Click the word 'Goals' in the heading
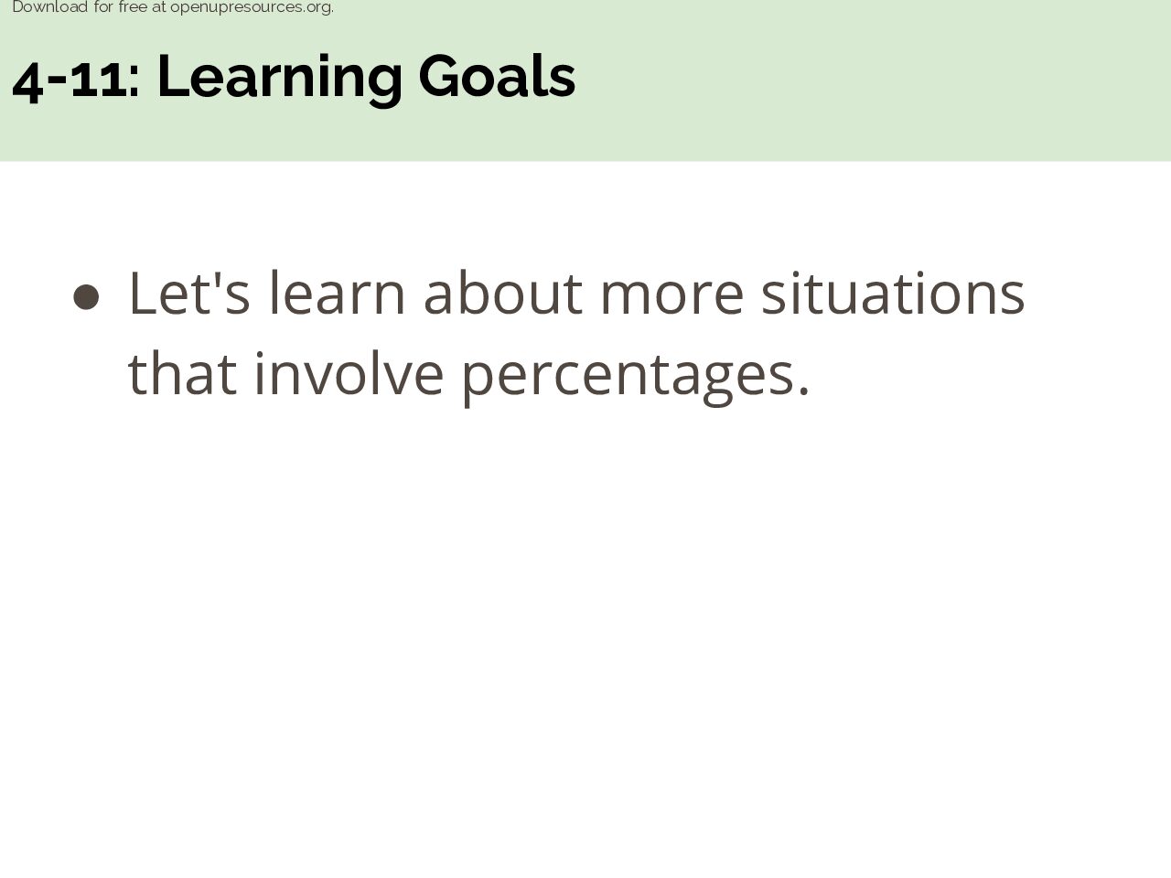The height and width of the screenshot is (878, 1171). [x=497, y=77]
